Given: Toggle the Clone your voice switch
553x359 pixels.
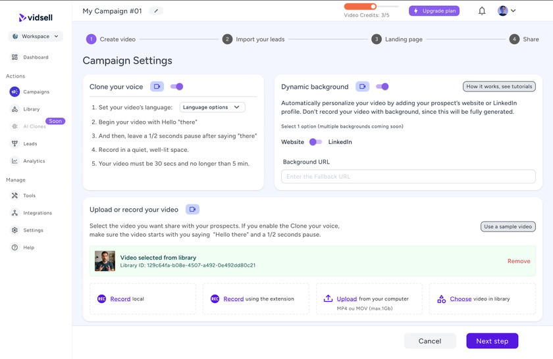Looking at the screenshot, I should point(177,87).
